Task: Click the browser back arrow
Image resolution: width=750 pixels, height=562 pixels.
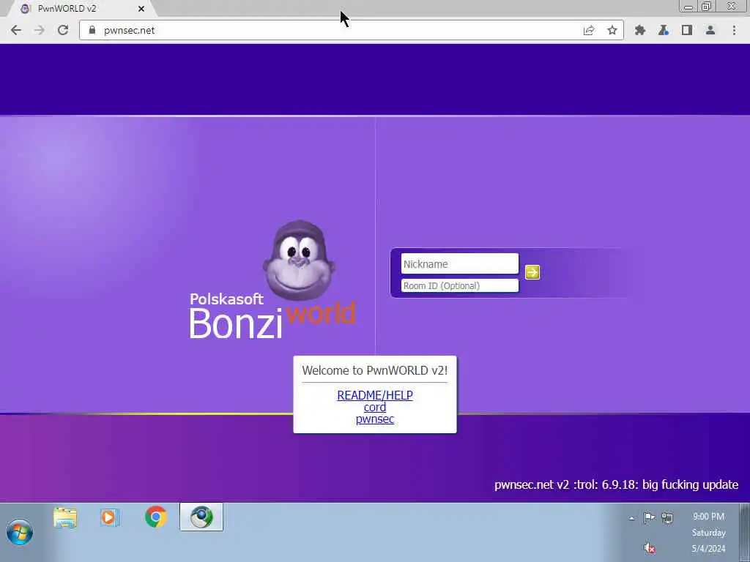Action: 16,30
